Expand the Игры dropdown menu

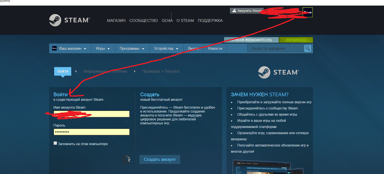[103, 49]
